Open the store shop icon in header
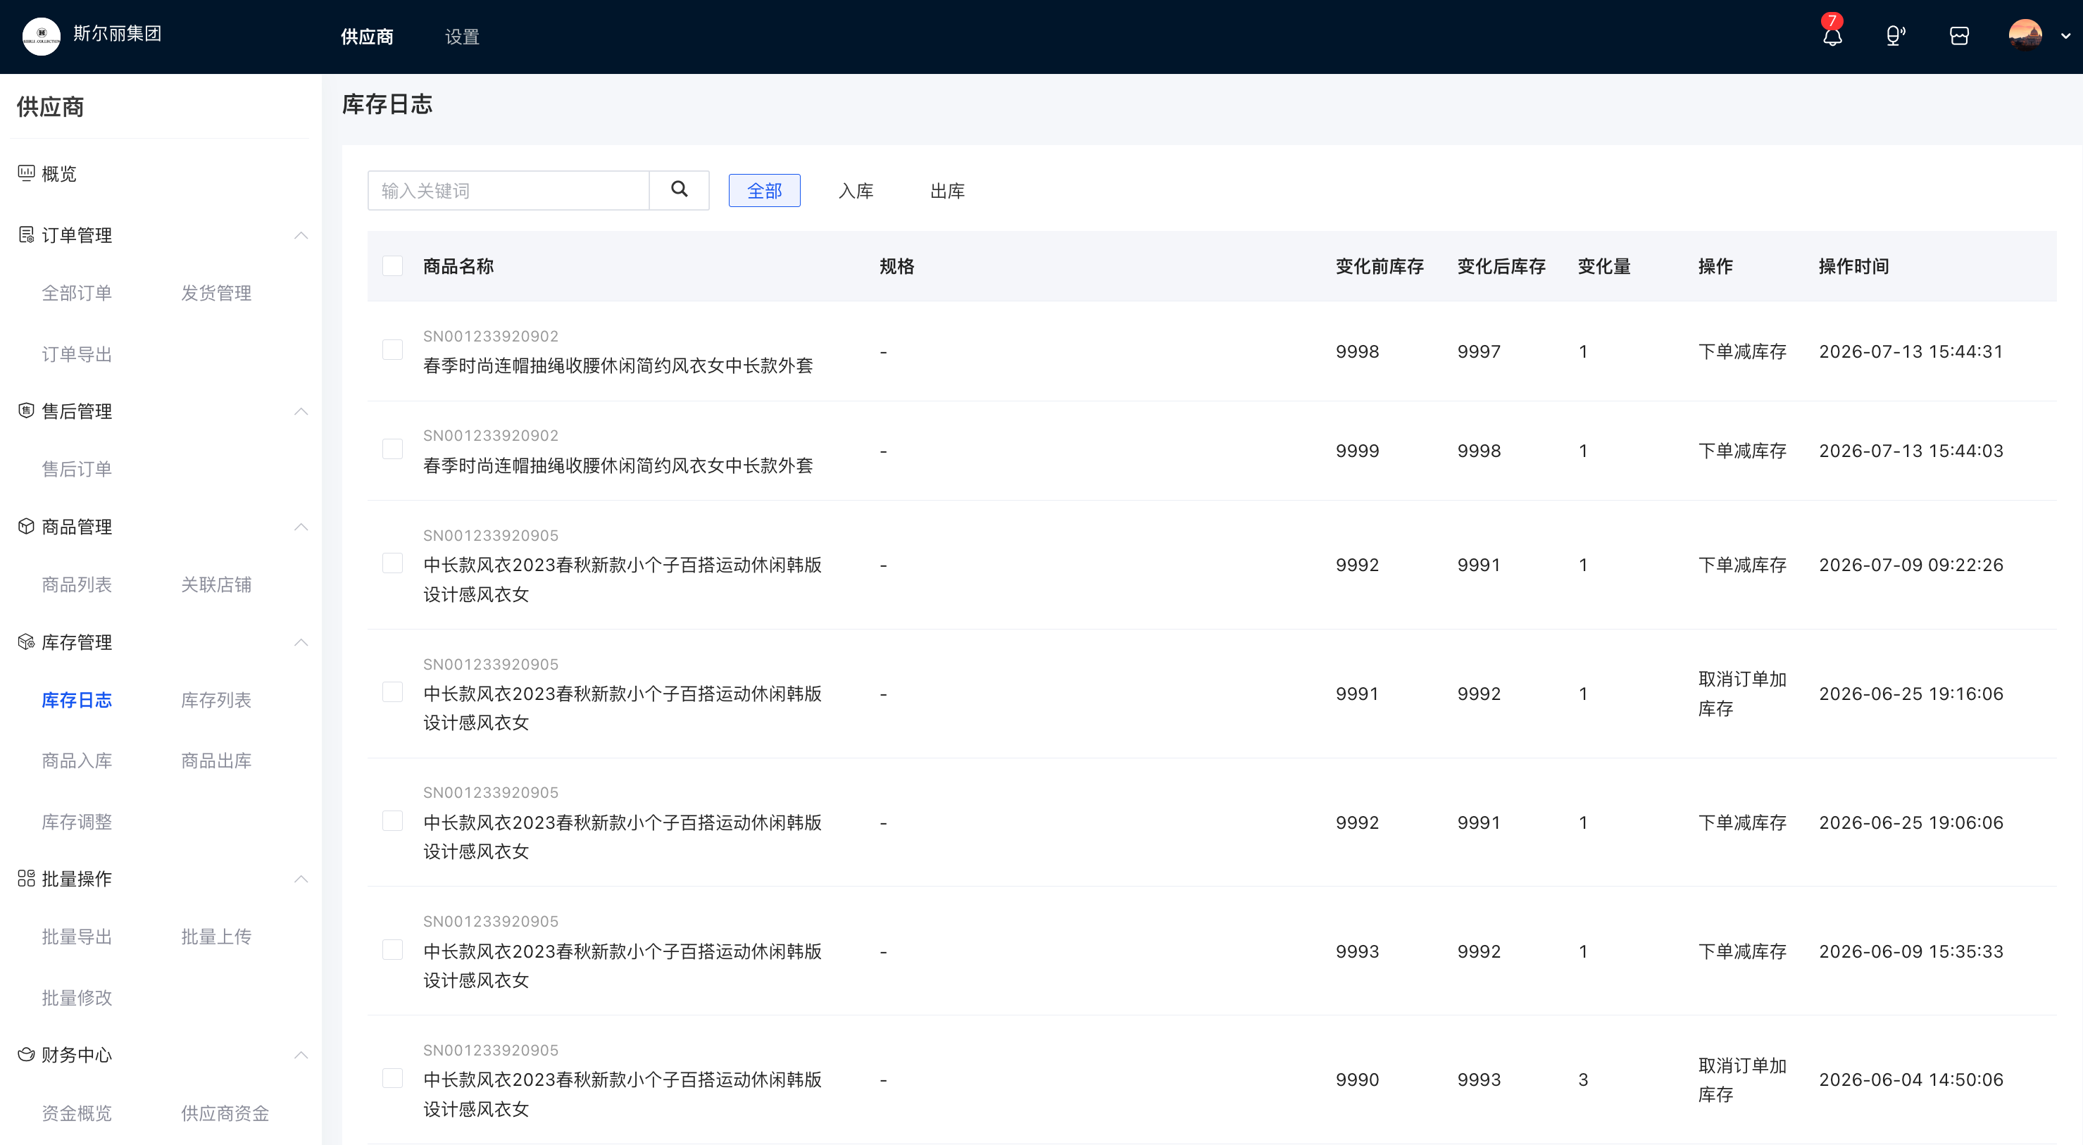Screen dimensions: 2083x1145 1959,37
